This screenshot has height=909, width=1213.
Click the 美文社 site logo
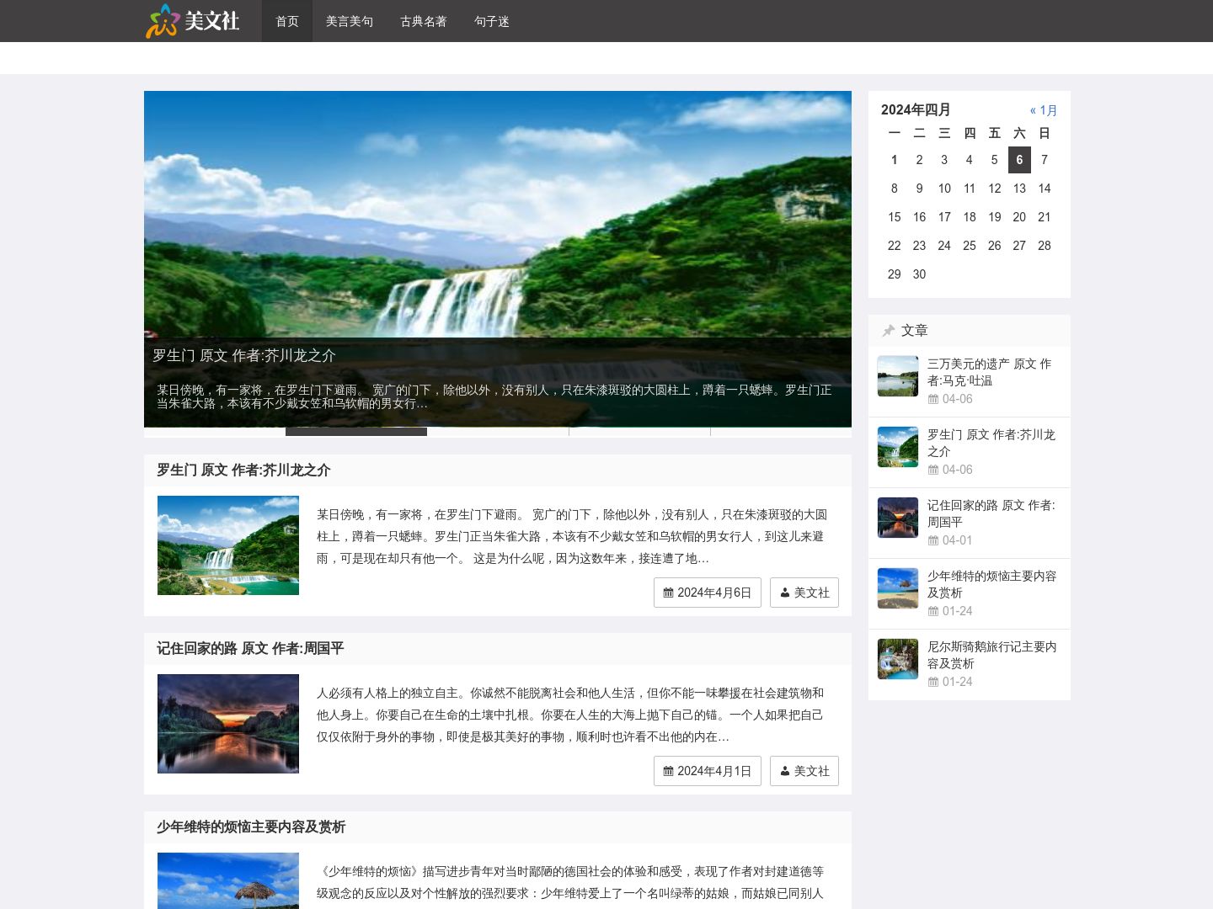click(x=193, y=21)
